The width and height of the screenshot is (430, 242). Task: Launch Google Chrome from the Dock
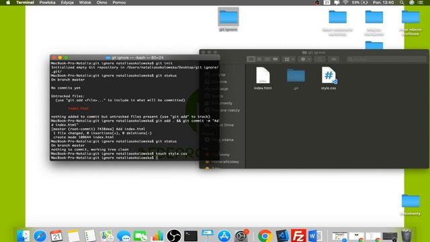pyautogui.click(x=265, y=236)
